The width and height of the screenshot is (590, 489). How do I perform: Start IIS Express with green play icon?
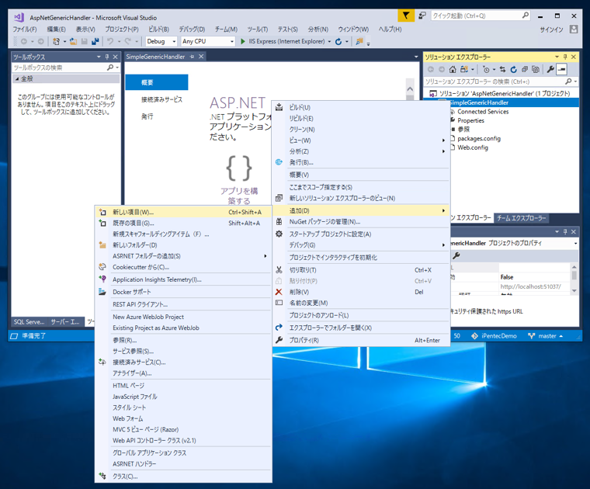click(x=243, y=41)
